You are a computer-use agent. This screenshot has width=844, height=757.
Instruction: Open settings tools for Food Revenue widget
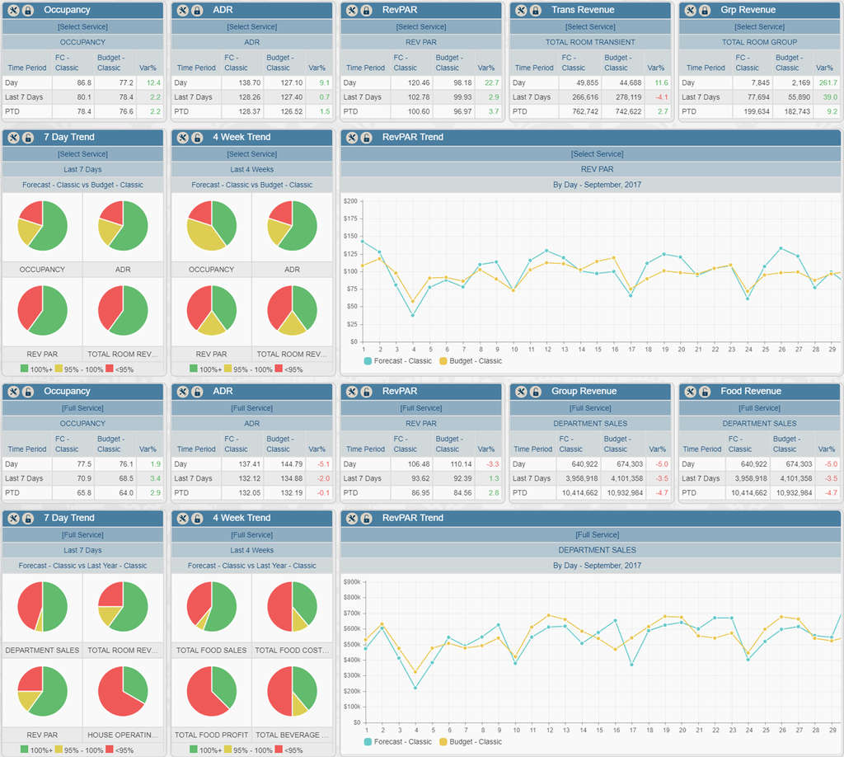click(x=691, y=391)
